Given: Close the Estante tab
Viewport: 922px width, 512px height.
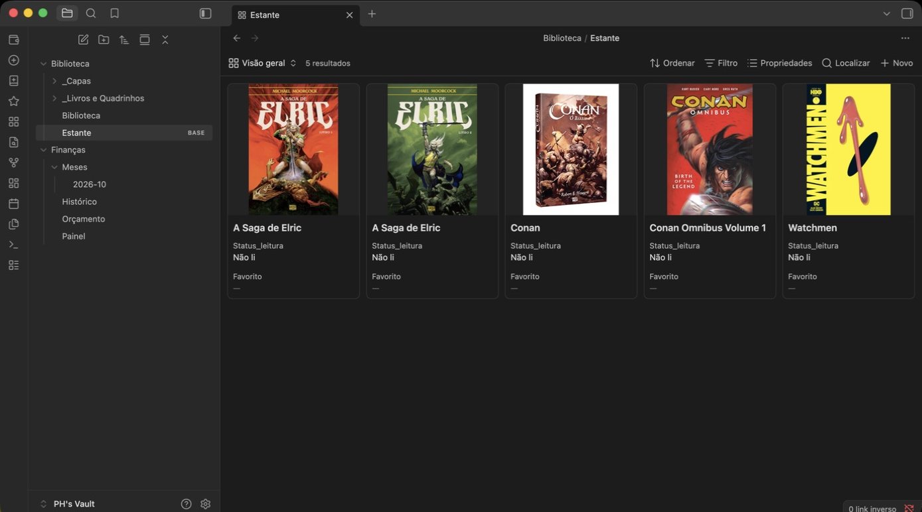Looking at the screenshot, I should pyautogui.click(x=350, y=15).
